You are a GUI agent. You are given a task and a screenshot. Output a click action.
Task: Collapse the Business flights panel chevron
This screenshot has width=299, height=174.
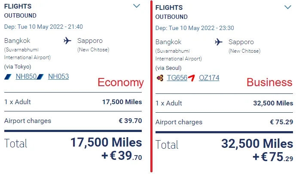pos(288,7)
